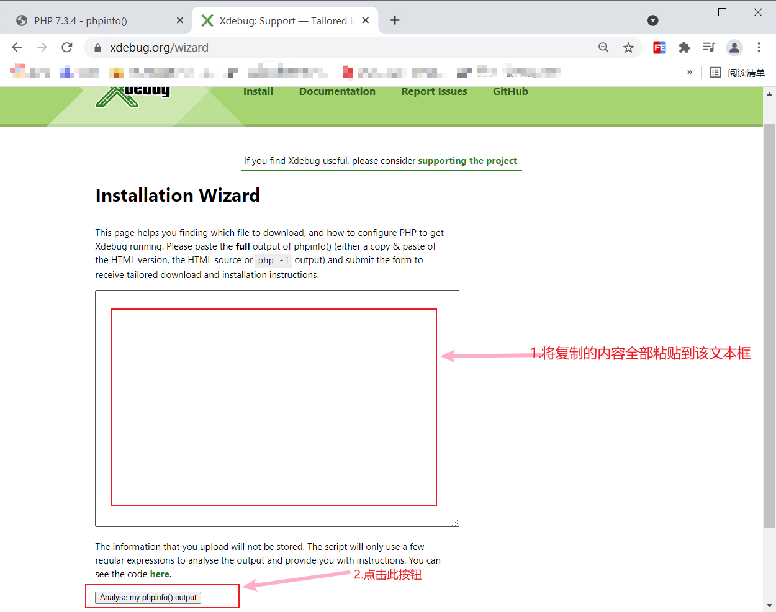Open the Documentation menu item
776x612 pixels.
pos(337,92)
